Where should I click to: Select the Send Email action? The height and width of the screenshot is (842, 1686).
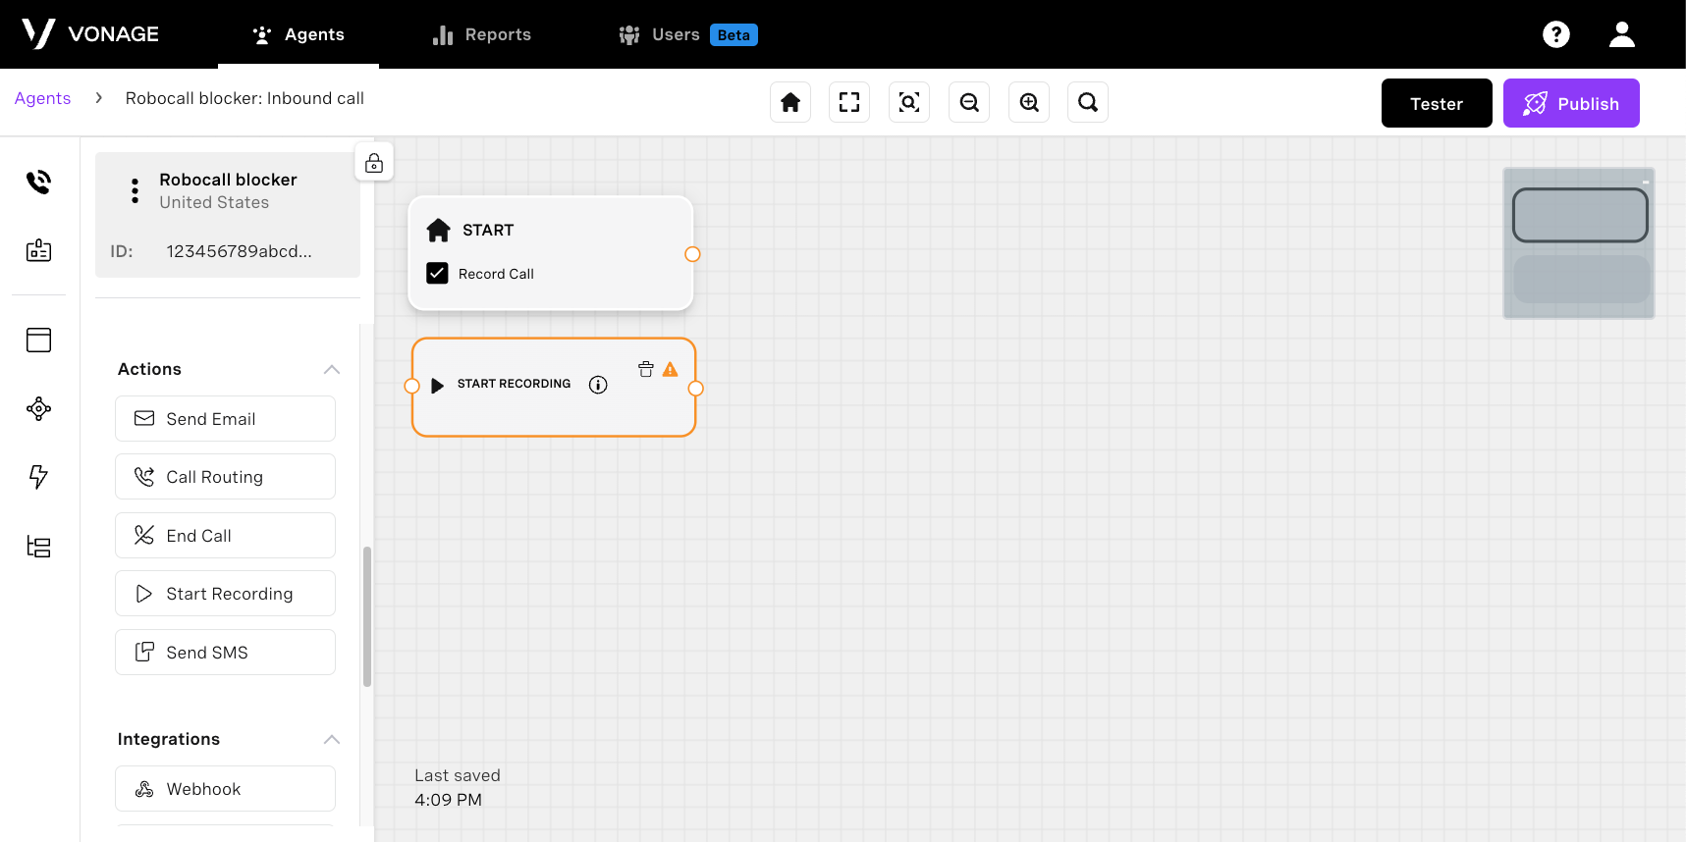[x=225, y=419]
